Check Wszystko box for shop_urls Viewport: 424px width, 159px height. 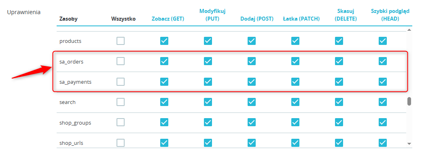[121, 142]
